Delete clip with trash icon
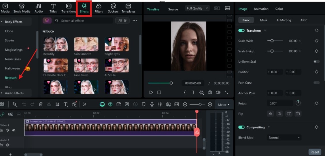The width and height of the screenshot is (325, 156). (x=41, y=104)
